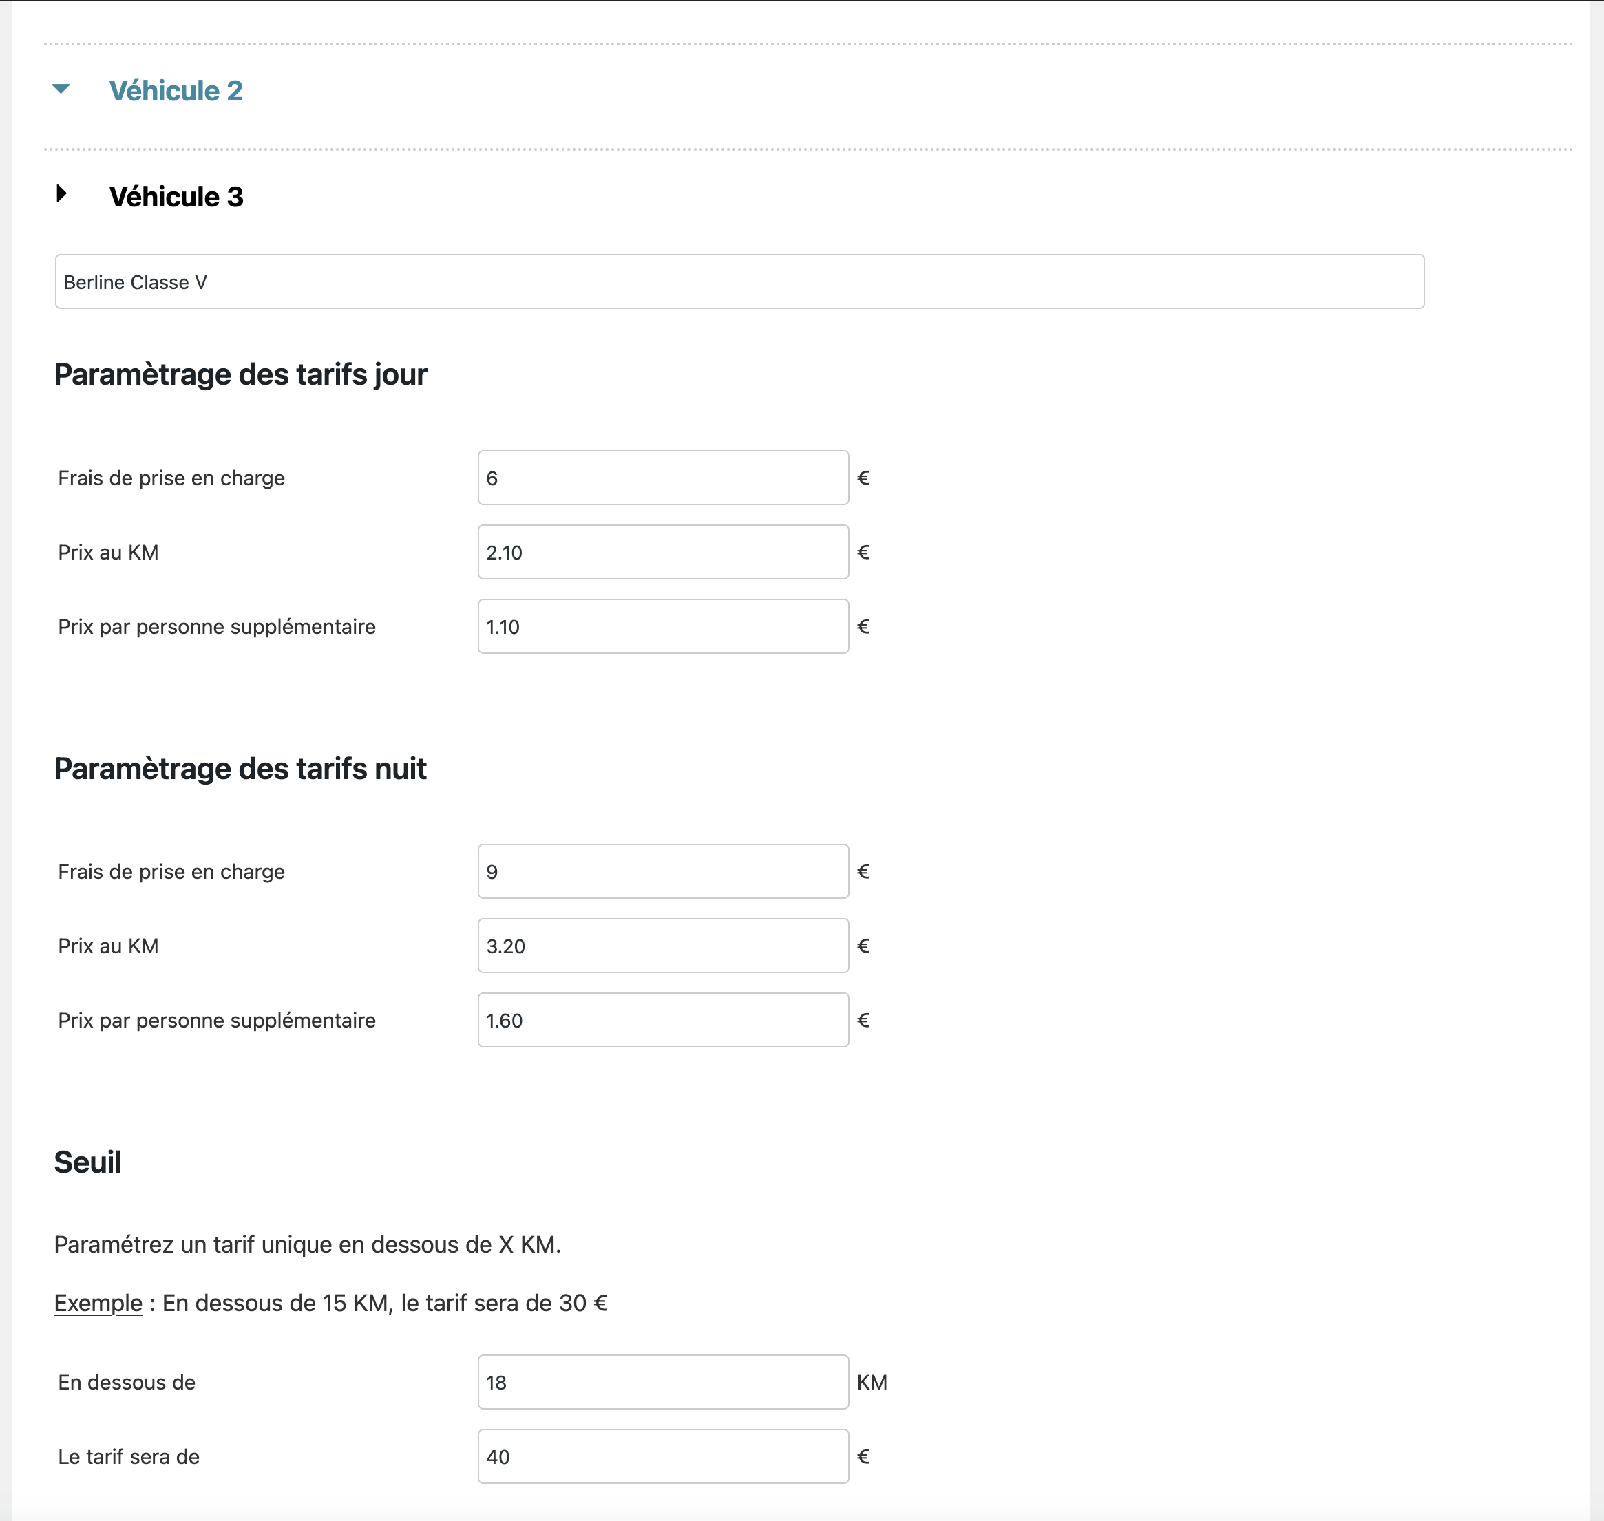The width and height of the screenshot is (1604, 1521).
Task: Select the Paramètrage des tarifs nuit heading
Action: [240, 769]
